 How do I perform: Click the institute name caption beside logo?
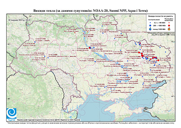pos(49,120)
